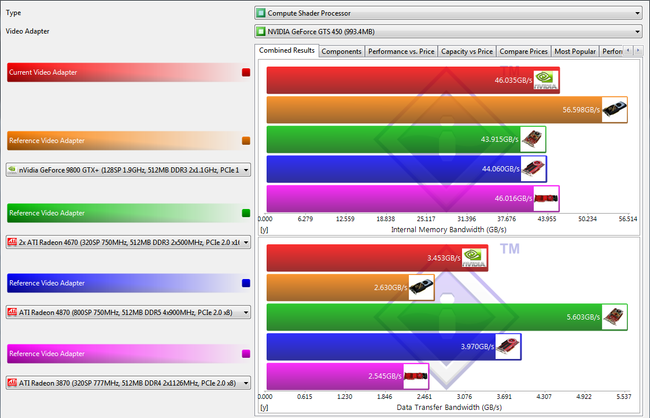
Task: Open the Most Popular tab
Action: click(x=575, y=52)
